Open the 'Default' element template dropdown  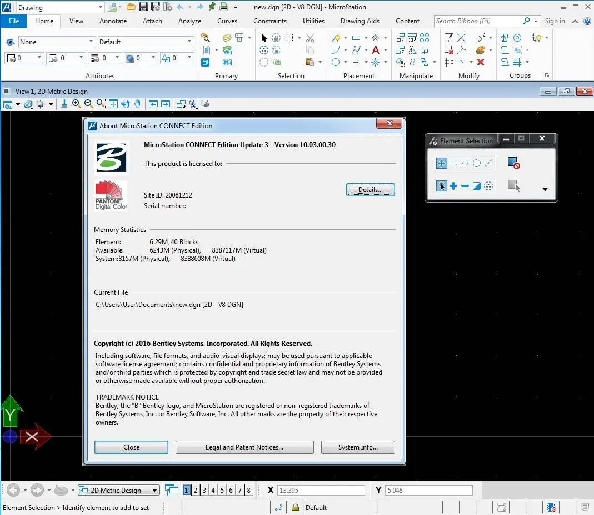point(146,42)
